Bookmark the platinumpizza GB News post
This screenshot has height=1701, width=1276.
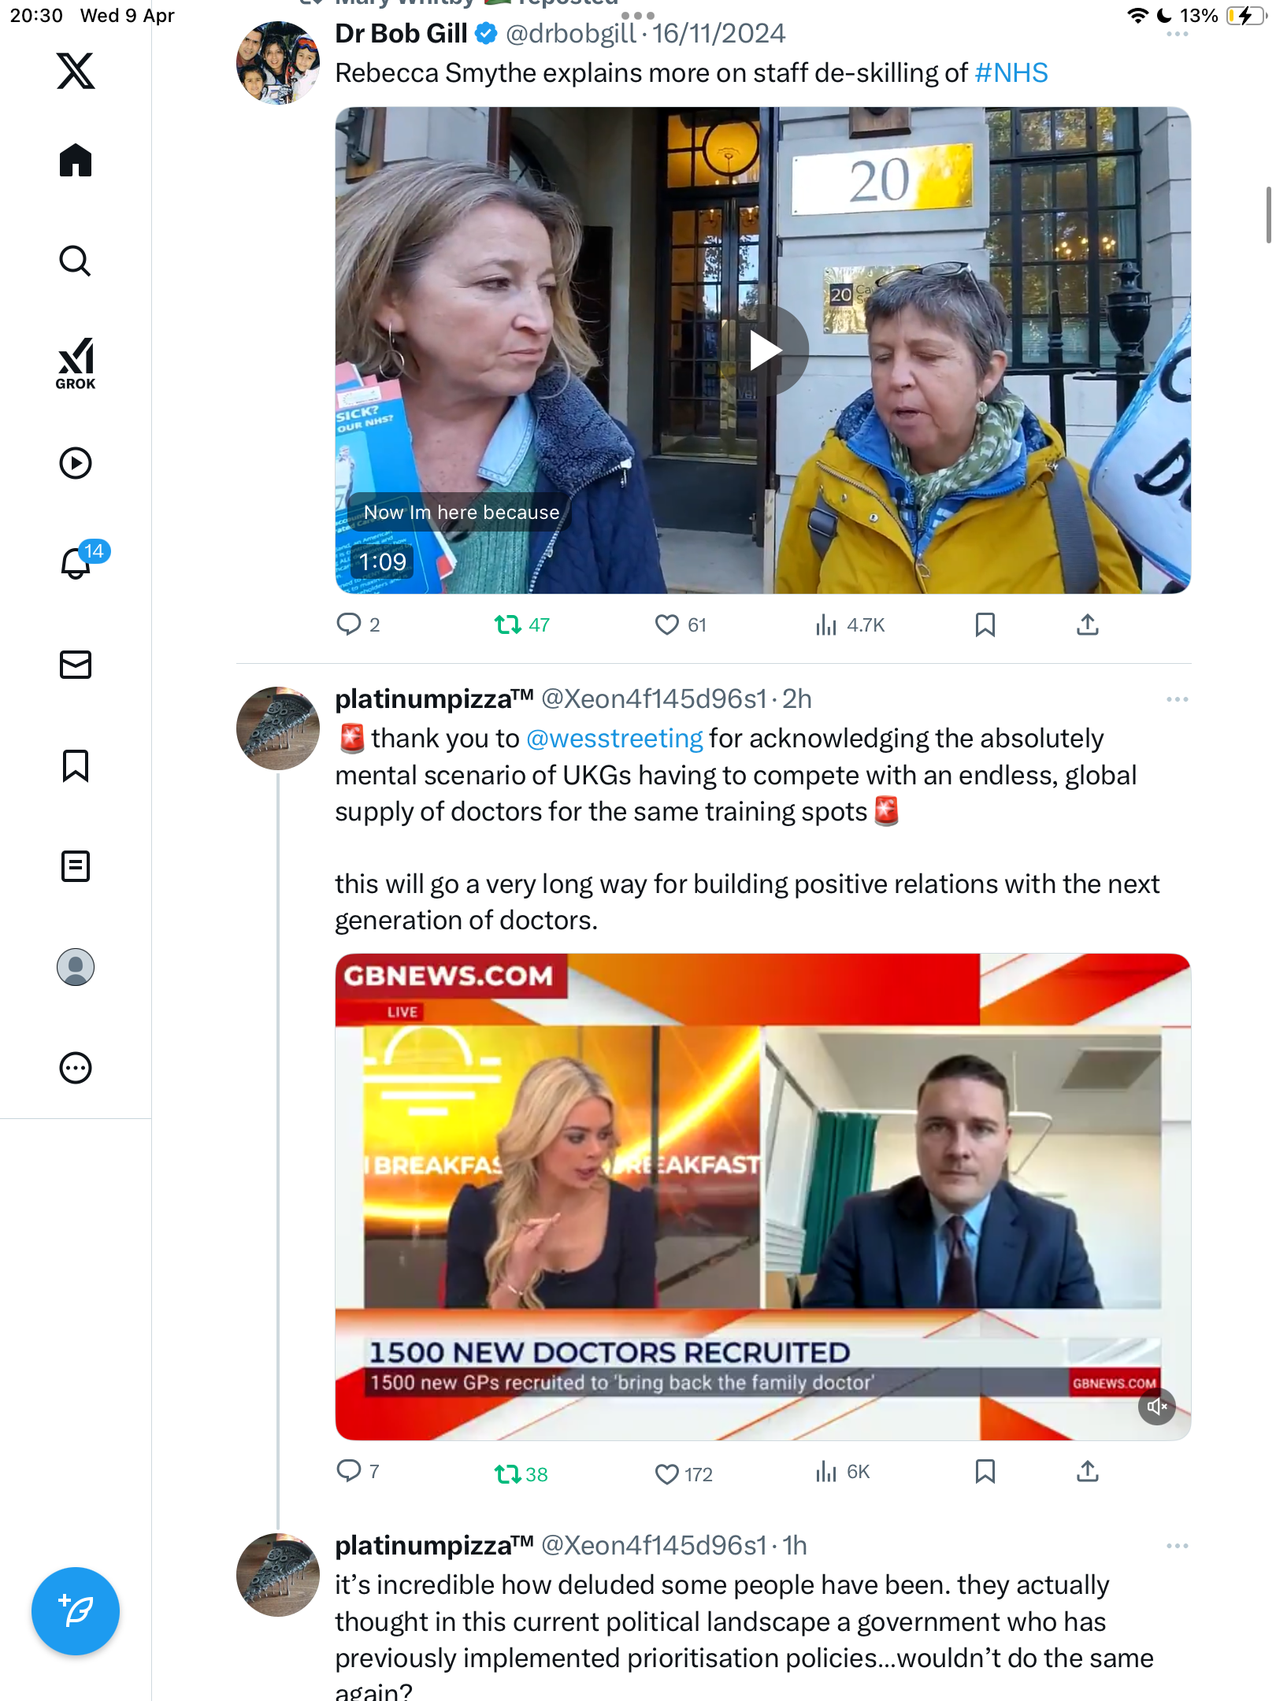(985, 1471)
